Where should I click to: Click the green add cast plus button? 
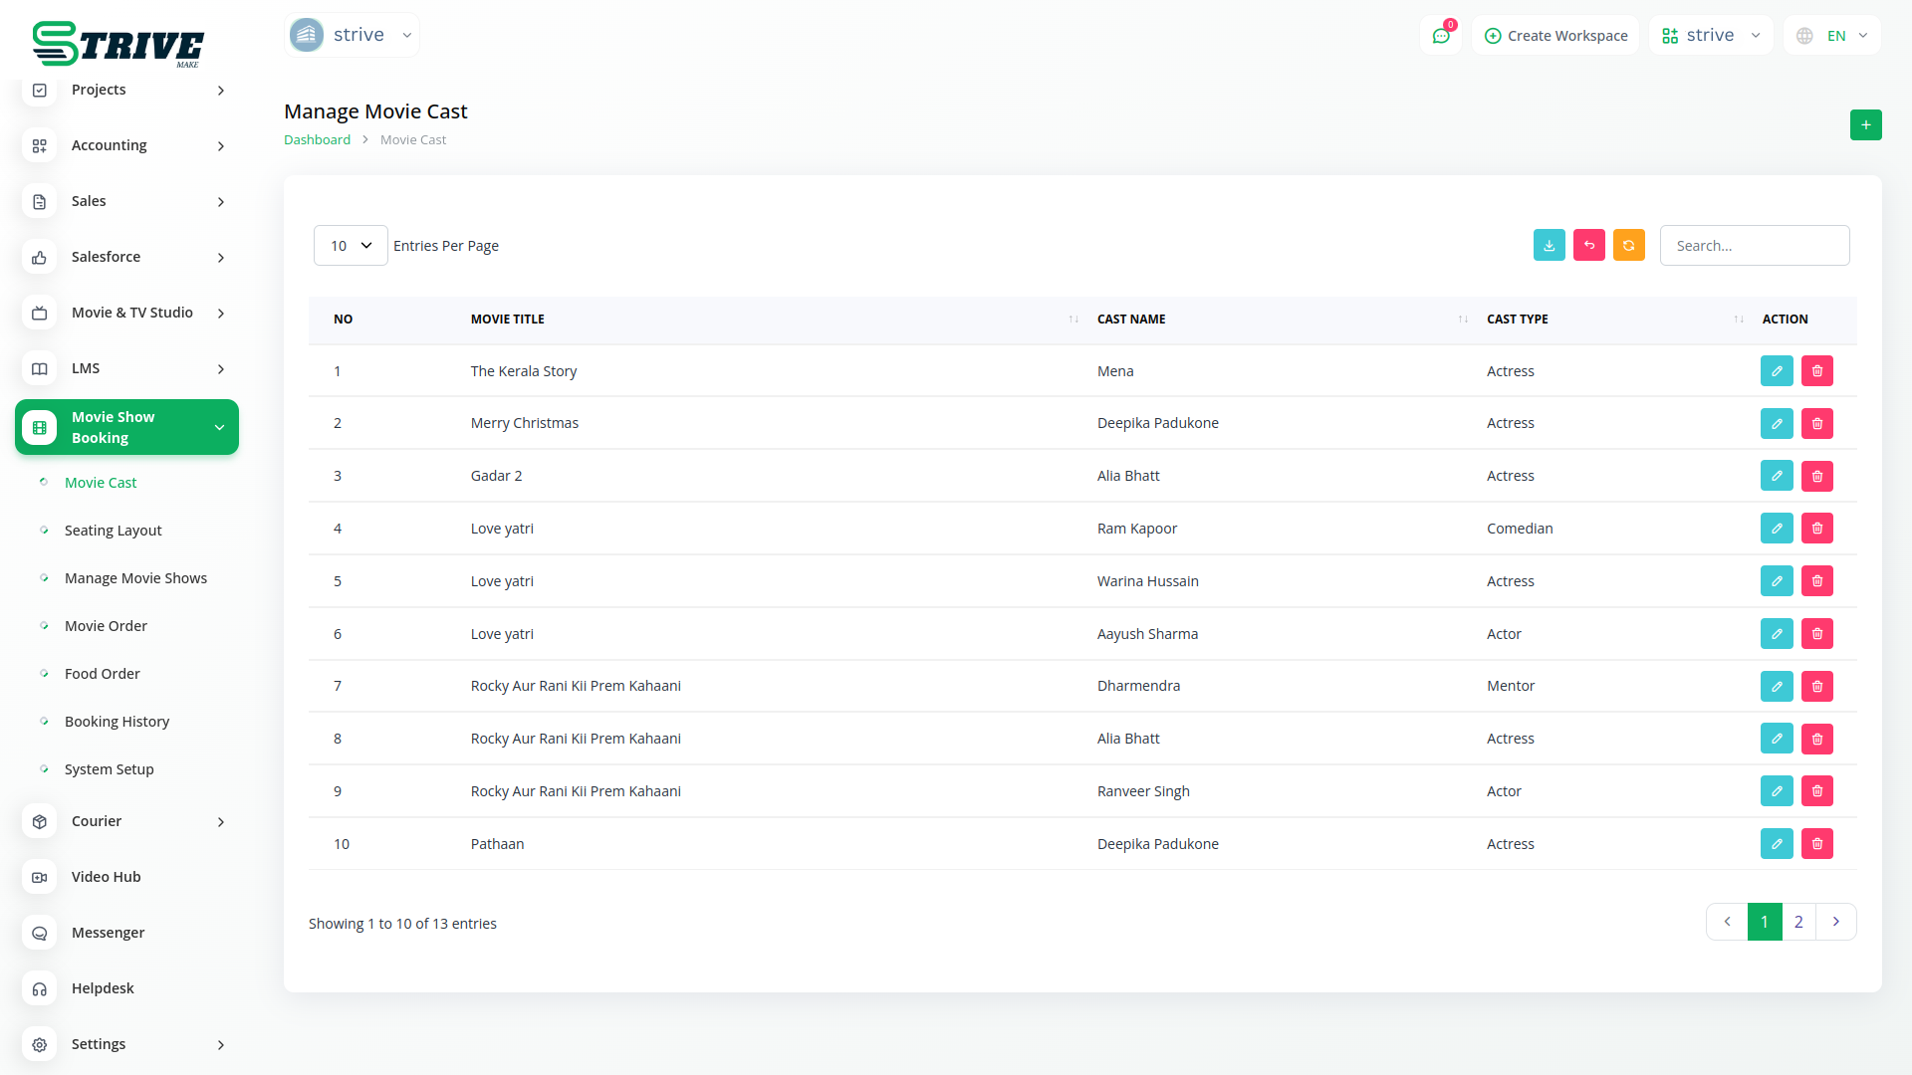click(x=1865, y=125)
